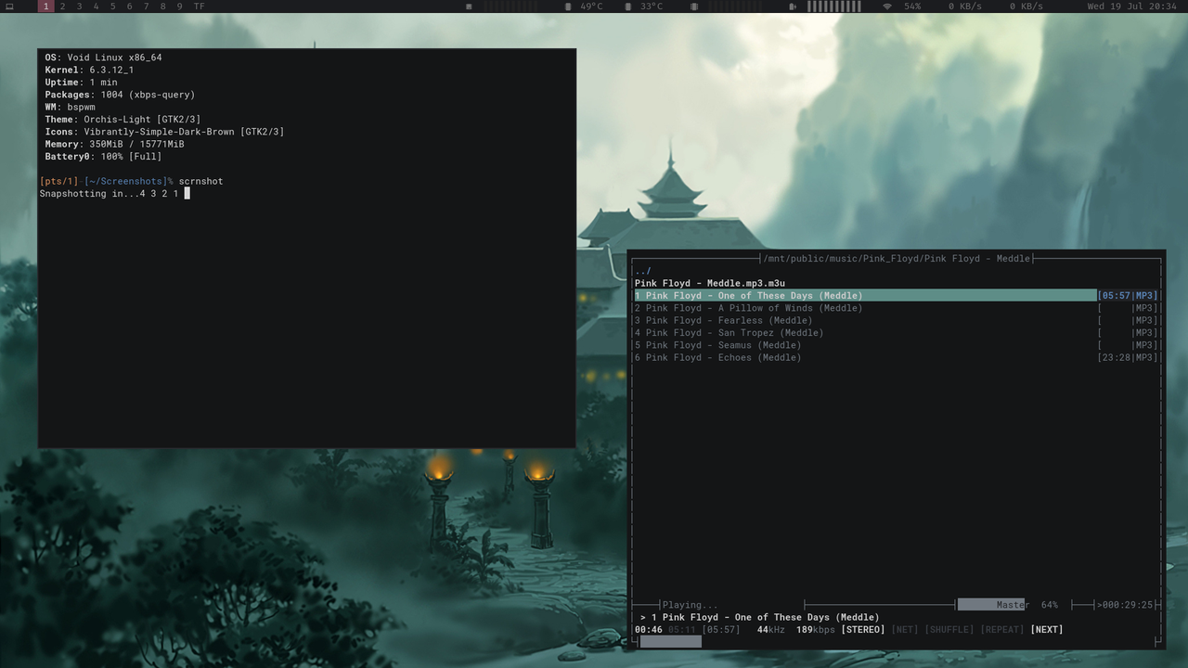
Task: Click the OS: Void Linux line
Action: coord(104,58)
